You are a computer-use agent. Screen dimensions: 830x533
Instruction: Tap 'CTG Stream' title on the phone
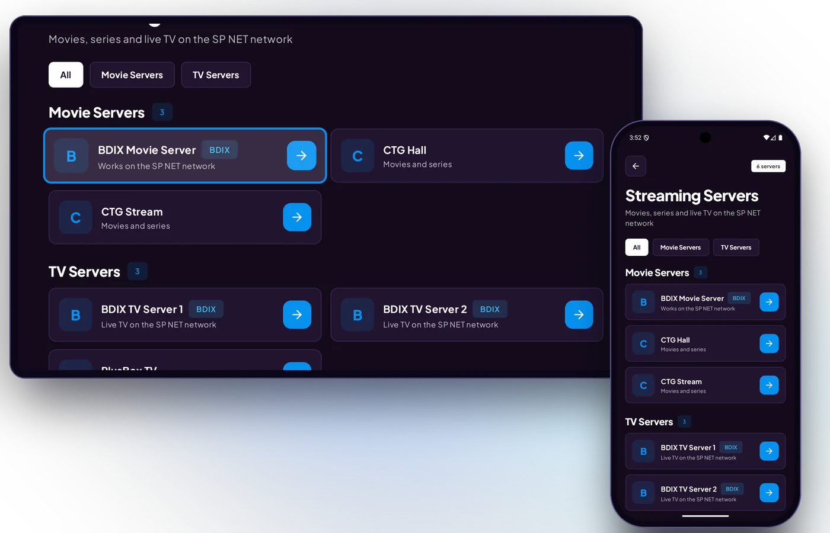point(681,381)
